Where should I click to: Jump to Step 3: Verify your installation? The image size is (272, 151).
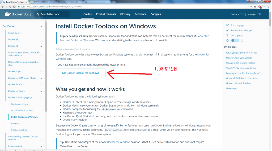tap(241, 68)
